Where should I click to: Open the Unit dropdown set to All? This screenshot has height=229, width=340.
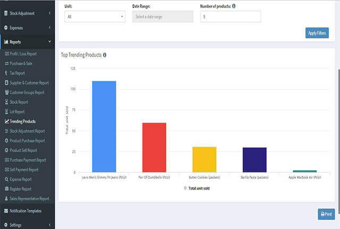[95, 16]
